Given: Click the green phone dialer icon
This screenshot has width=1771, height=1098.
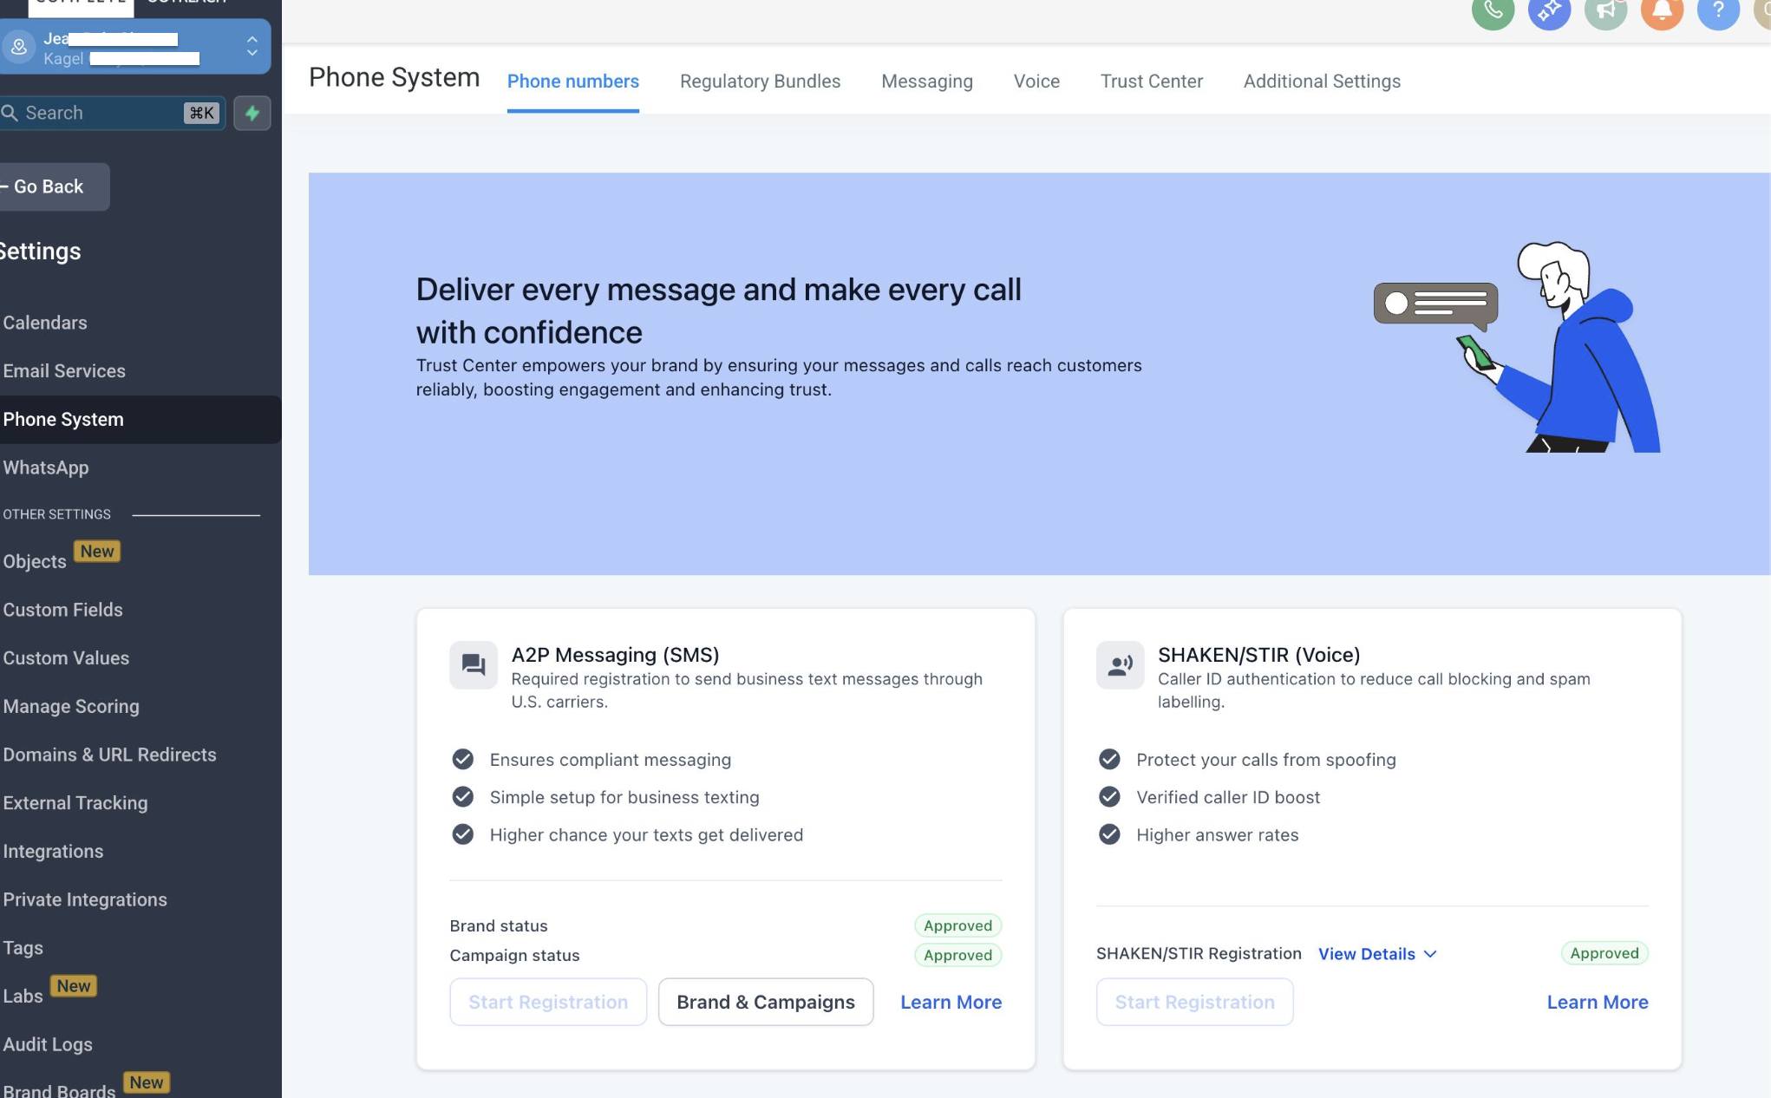Looking at the screenshot, I should click(x=1493, y=10).
